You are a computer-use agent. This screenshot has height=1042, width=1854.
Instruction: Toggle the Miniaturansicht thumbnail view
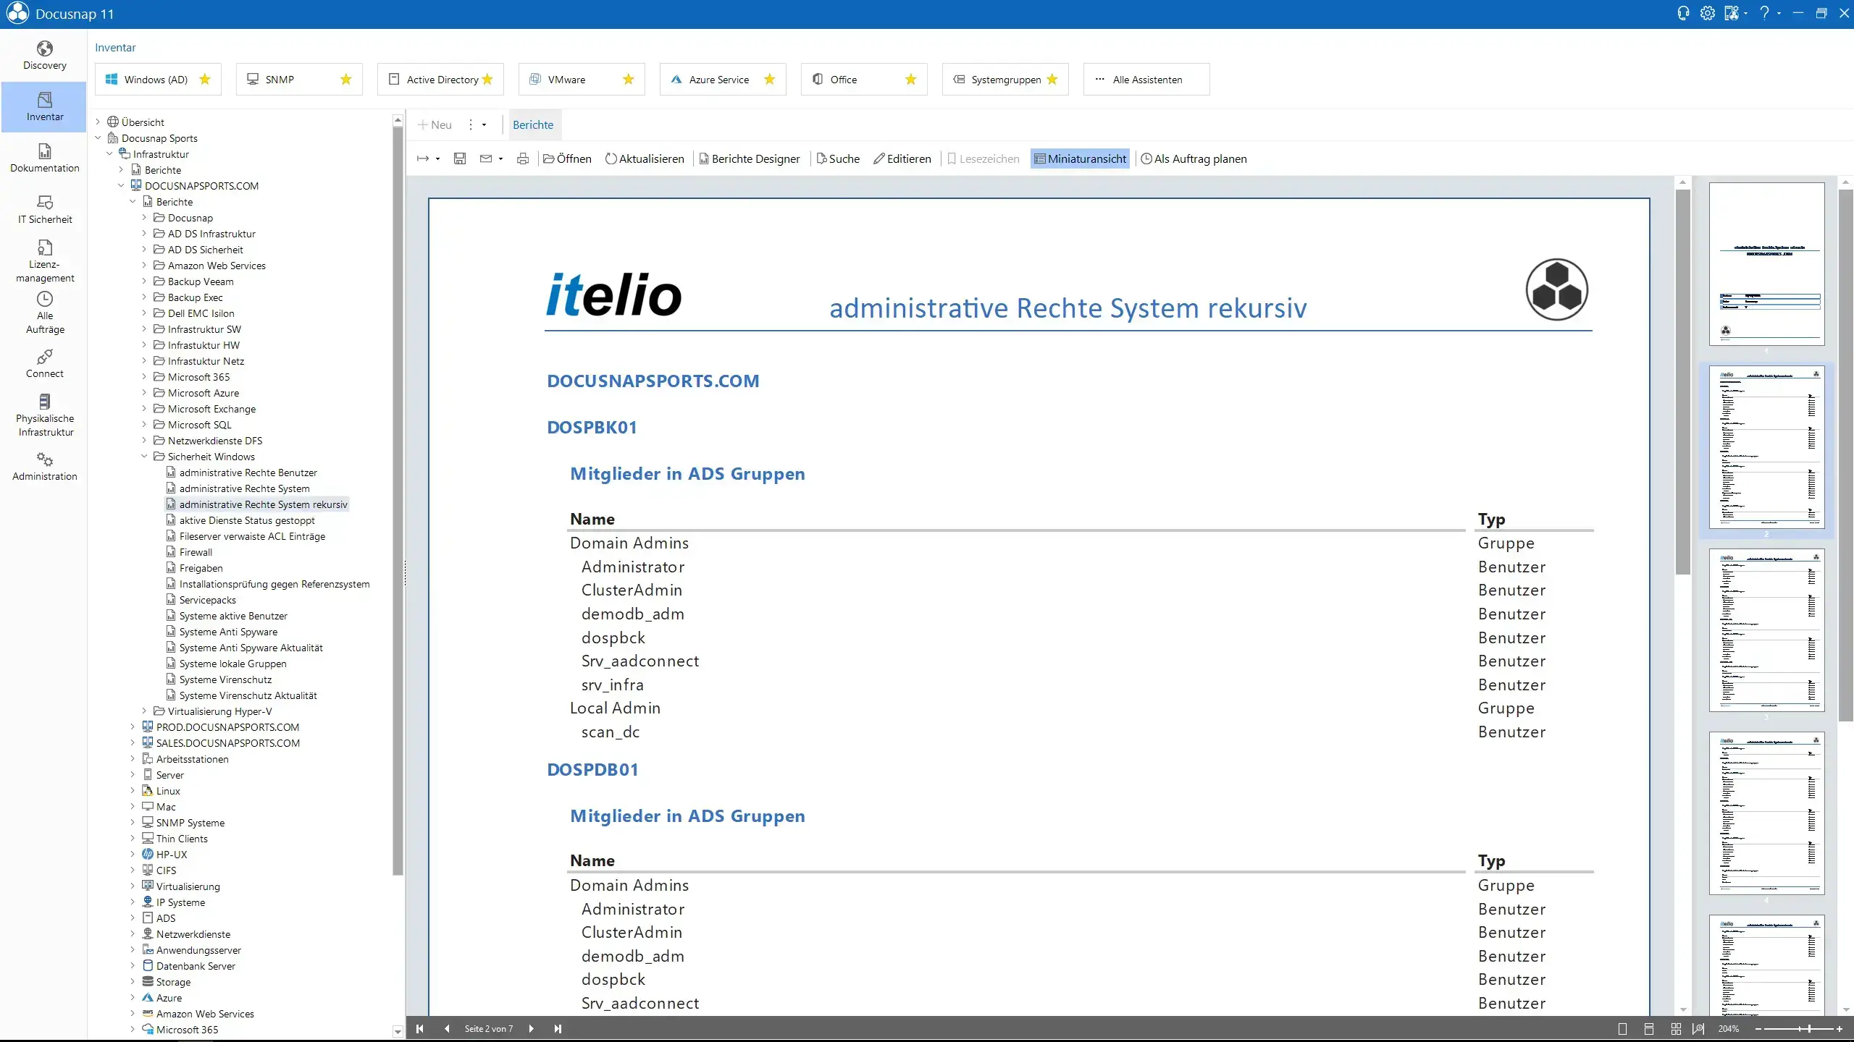pos(1080,158)
